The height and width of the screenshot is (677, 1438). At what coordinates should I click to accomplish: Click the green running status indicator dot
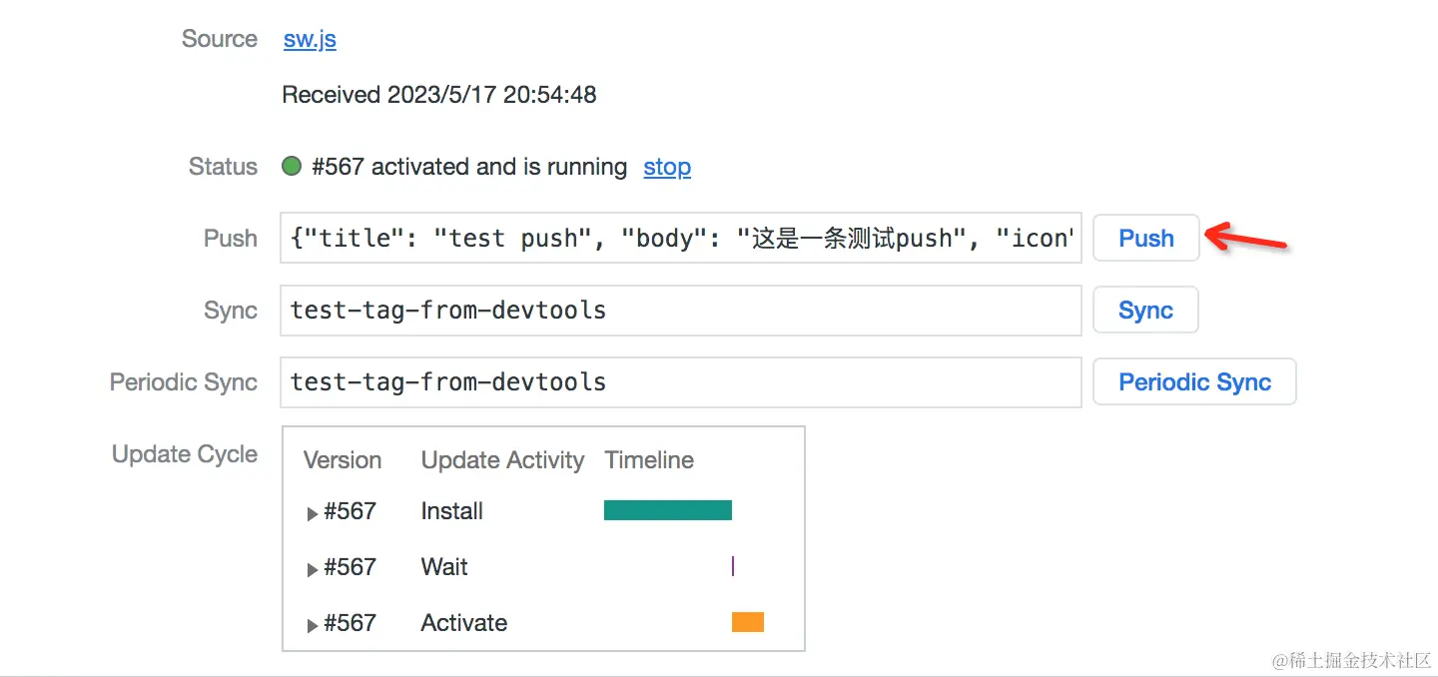(x=292, y=167)
